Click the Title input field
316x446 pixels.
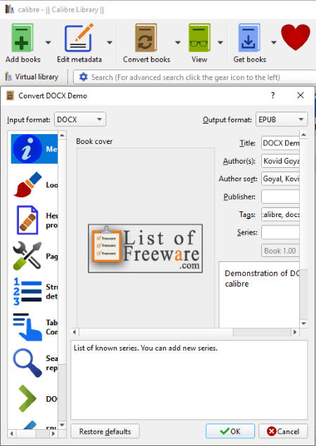(x=280, y=143)
